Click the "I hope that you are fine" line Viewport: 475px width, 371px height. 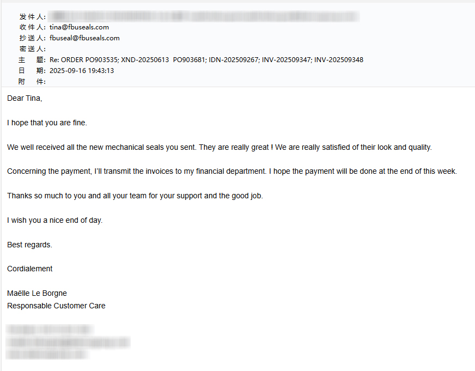click(x=47, y=123)
